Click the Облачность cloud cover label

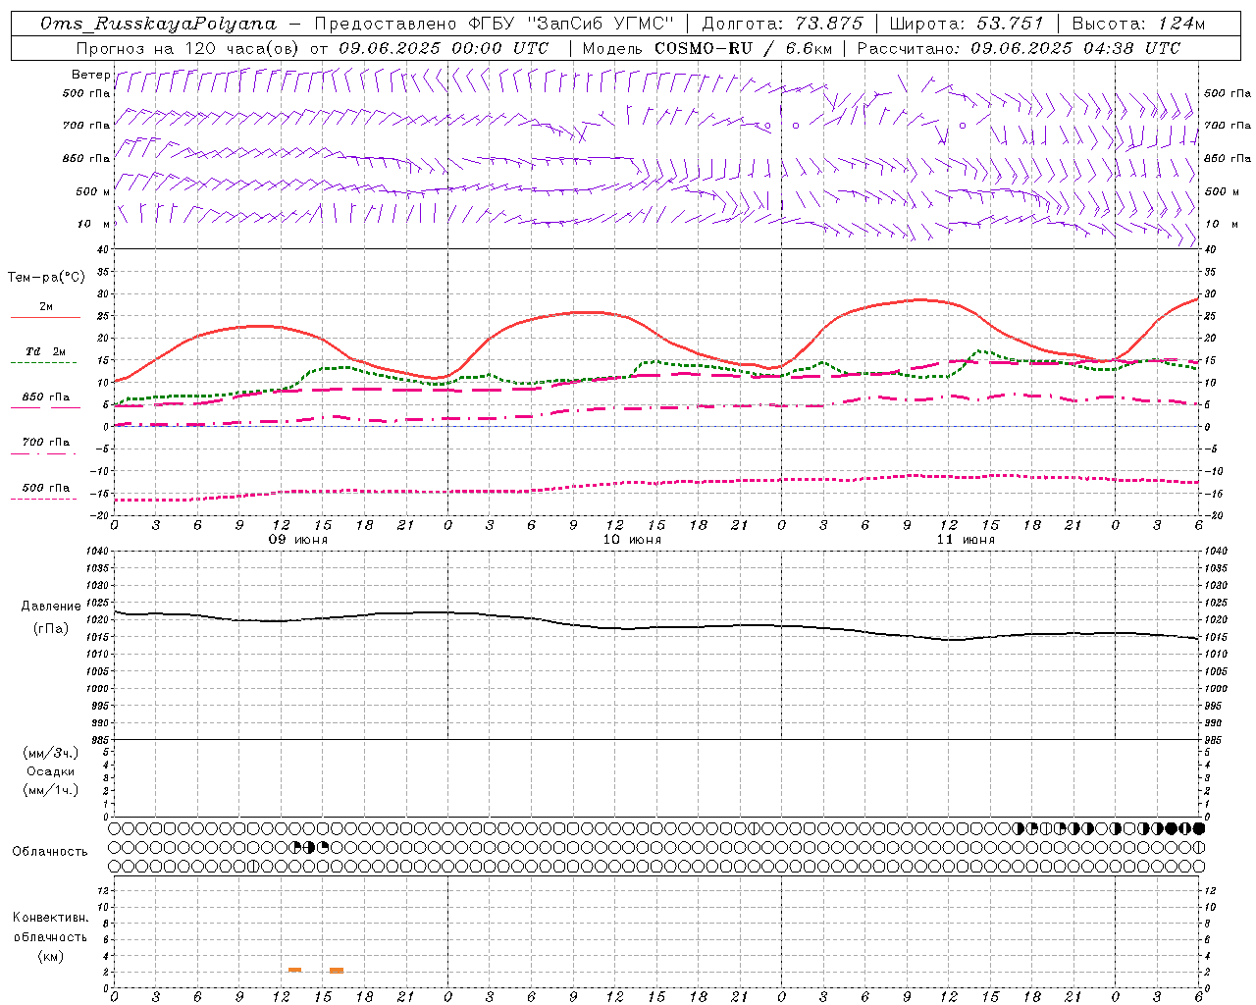(50, 852)
